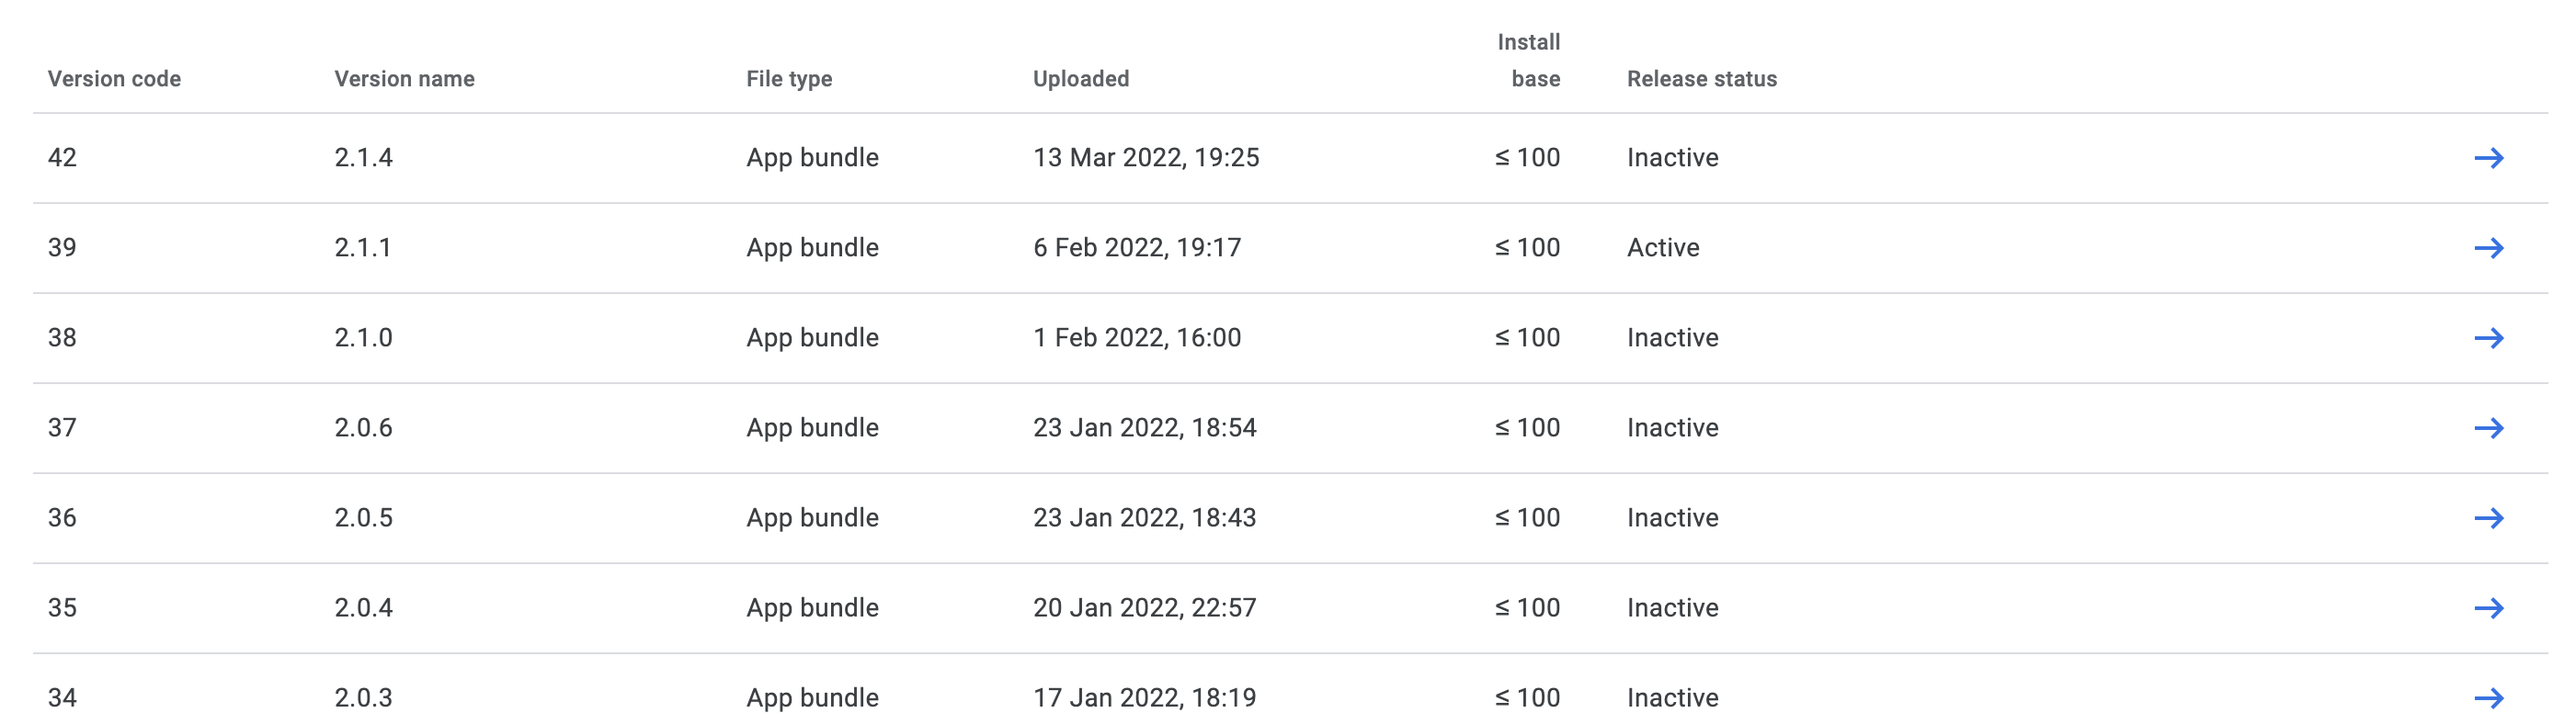Click the Install base column header
The height and width of the screenshot is (713, 2576).
click(x=1529, y=60)
